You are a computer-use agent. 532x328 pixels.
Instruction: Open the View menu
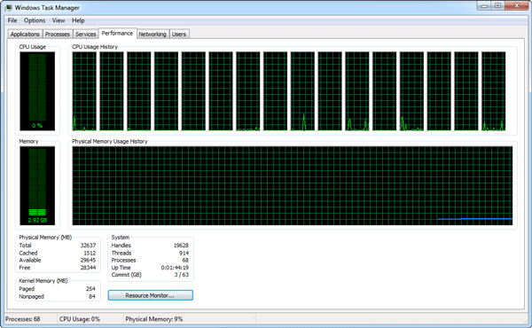[x=59, y=20]
